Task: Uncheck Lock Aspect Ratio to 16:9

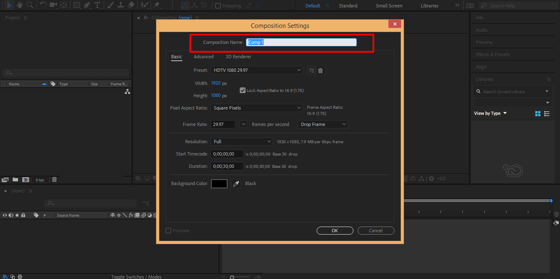Action: pyautogui.click(x=243, y=90)
